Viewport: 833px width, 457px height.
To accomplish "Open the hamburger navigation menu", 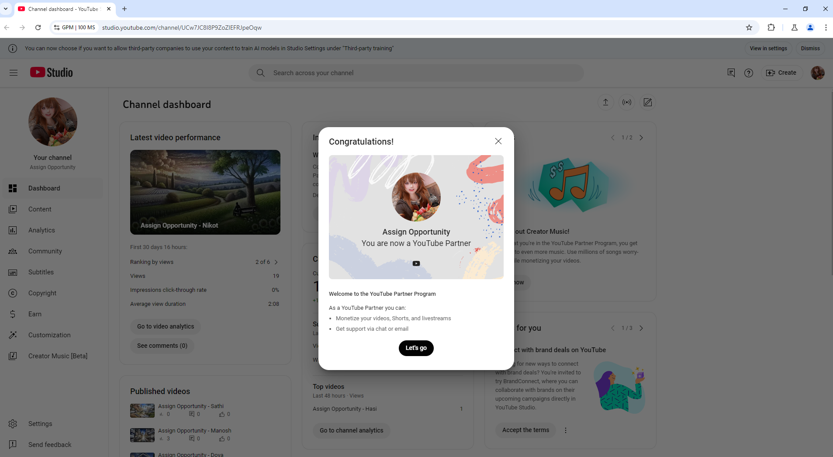I will tap(14, 73).
